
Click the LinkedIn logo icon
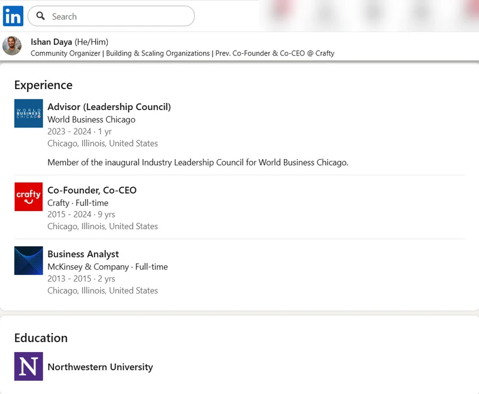click(13, 16)
